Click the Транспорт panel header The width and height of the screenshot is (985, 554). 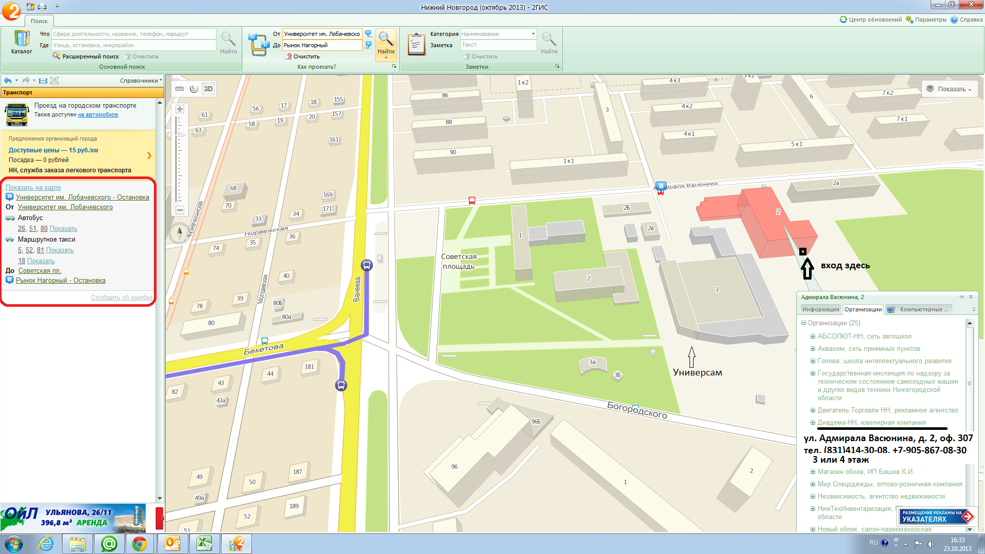[82, 92]
